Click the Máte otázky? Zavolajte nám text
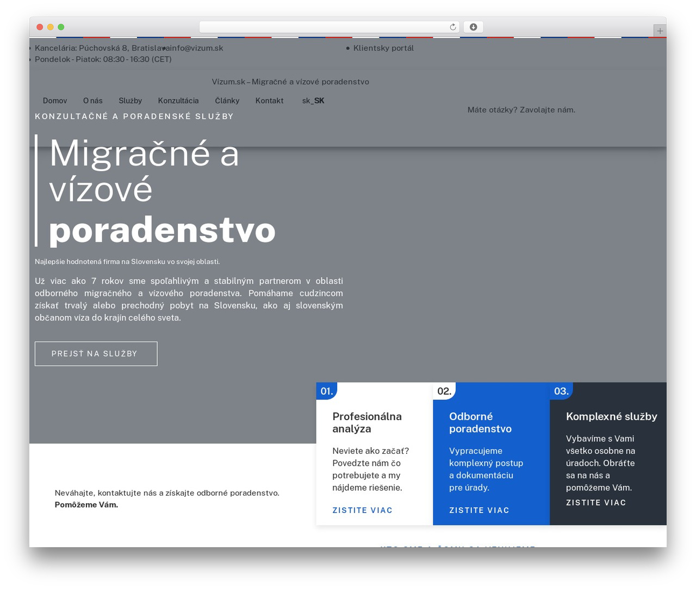The width and height of the screenshot is (696, 589). pos(521,110)
